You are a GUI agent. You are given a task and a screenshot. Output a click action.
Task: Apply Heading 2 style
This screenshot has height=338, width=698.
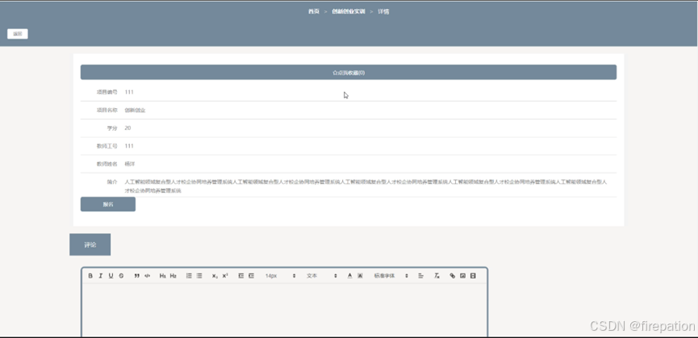(173, 276)
